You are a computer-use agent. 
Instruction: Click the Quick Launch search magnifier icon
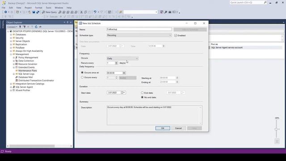tap(265, 2)
